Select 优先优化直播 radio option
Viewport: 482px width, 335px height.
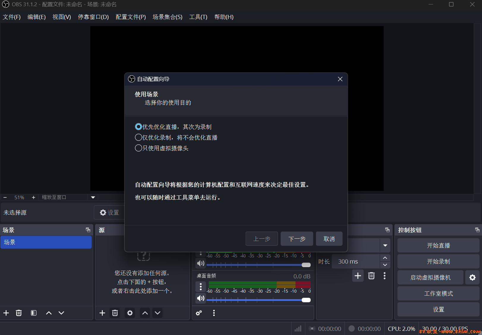138,127
